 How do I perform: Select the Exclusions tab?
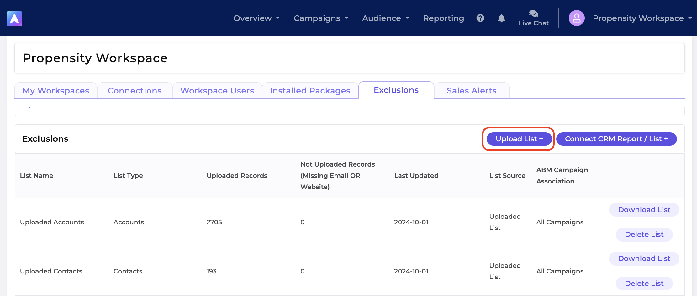(x=396, y=90)
